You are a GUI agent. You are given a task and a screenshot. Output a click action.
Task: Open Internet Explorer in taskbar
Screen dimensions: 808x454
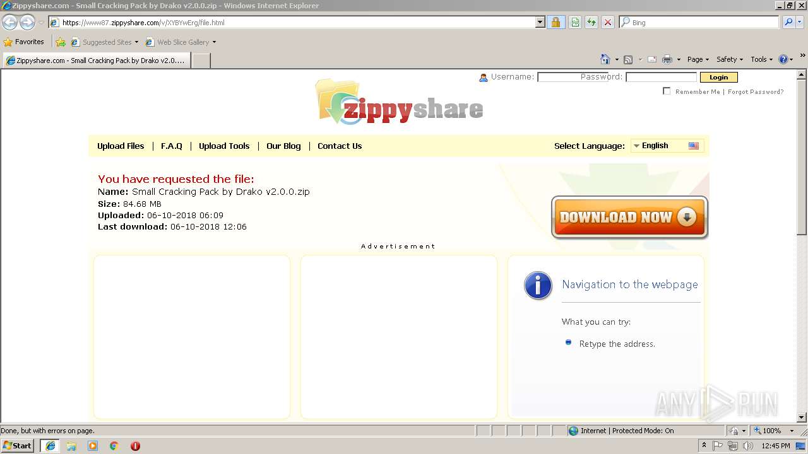[50, 445]
